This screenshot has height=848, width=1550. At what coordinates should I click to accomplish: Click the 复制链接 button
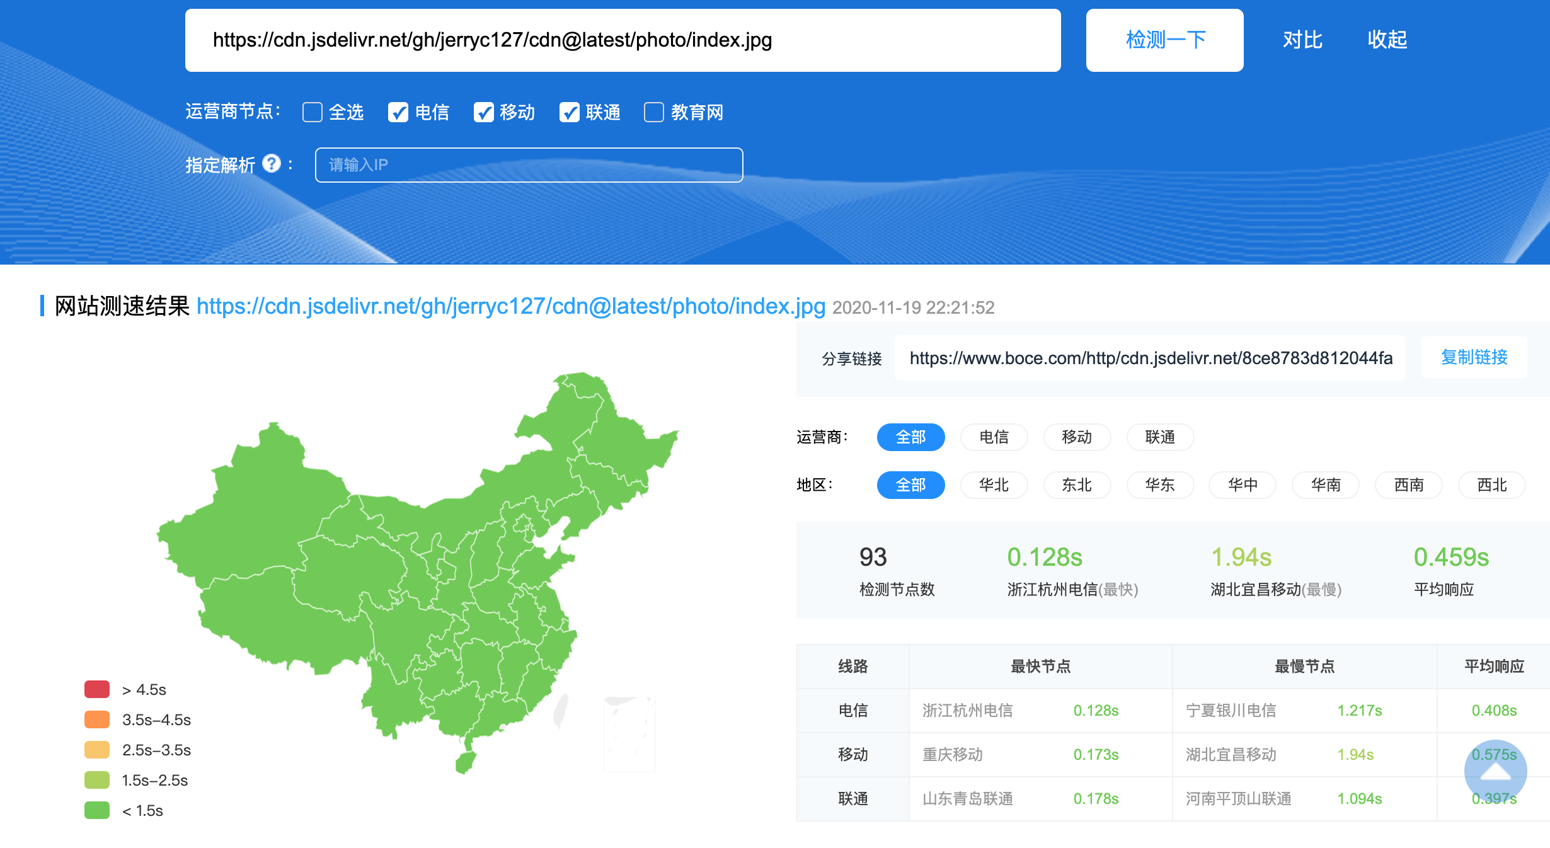click(1474, 357)
